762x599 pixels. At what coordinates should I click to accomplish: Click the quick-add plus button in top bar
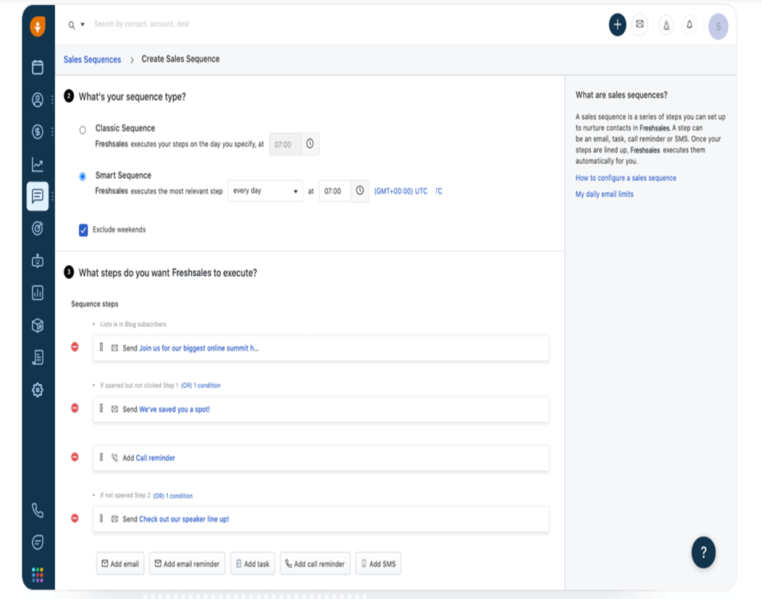point(617,25)
